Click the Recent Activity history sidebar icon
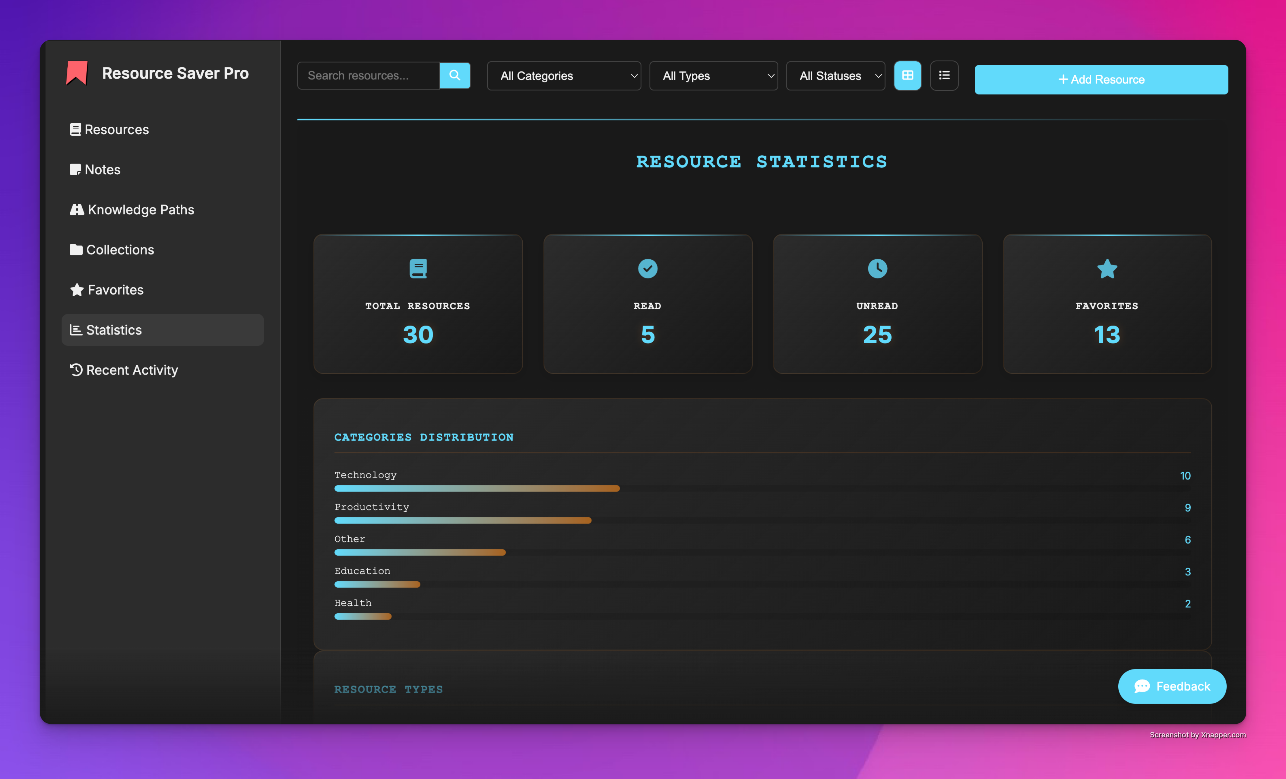1286x779 pixels. pos(76,369)
